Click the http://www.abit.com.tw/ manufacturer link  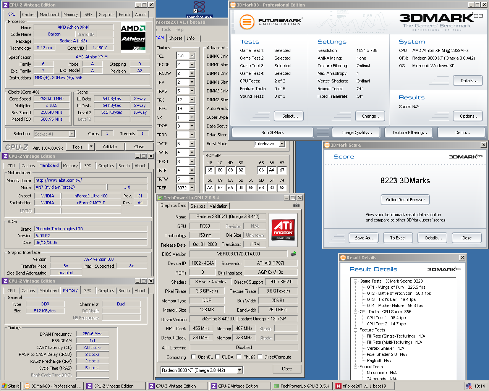[x=91, y=180]
